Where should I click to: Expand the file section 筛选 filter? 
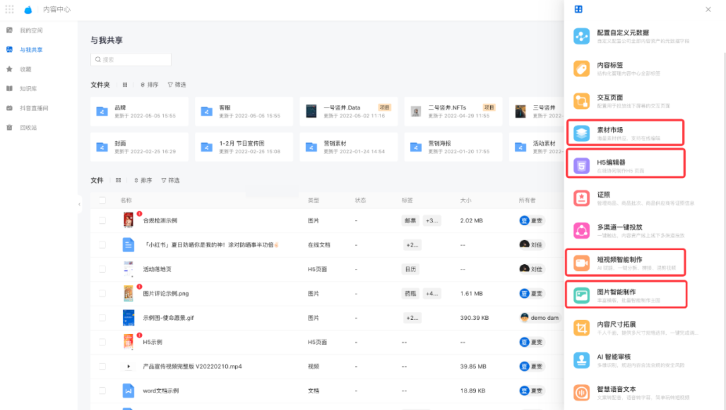coord(170,180)
